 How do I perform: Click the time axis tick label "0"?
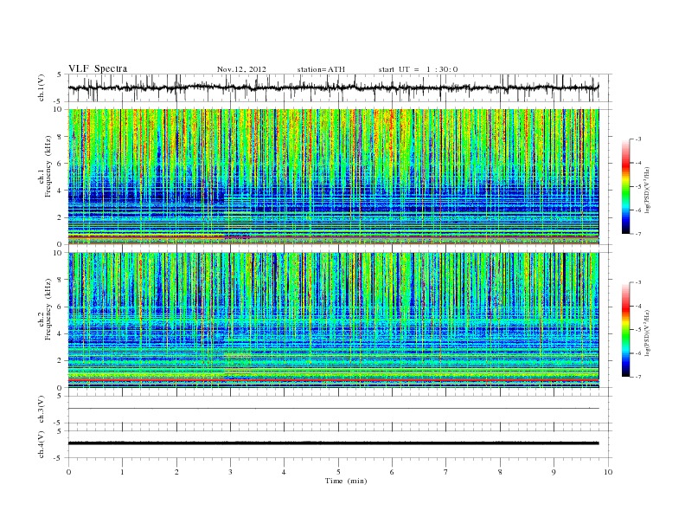point(68,472)
